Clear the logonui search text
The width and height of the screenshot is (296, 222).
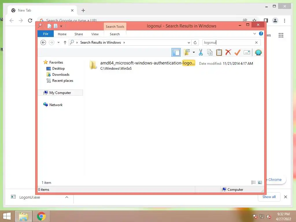tap(256, 42)
